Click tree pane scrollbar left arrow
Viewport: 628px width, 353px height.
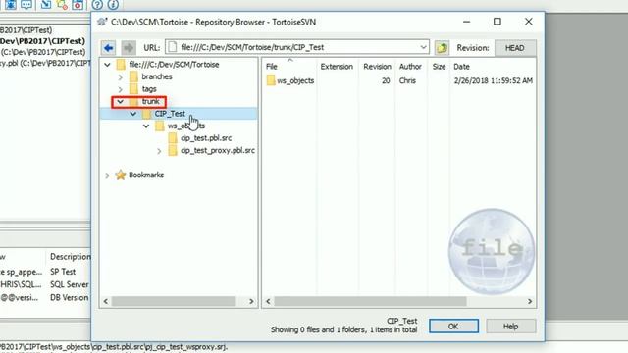click(x=106, y=301)
